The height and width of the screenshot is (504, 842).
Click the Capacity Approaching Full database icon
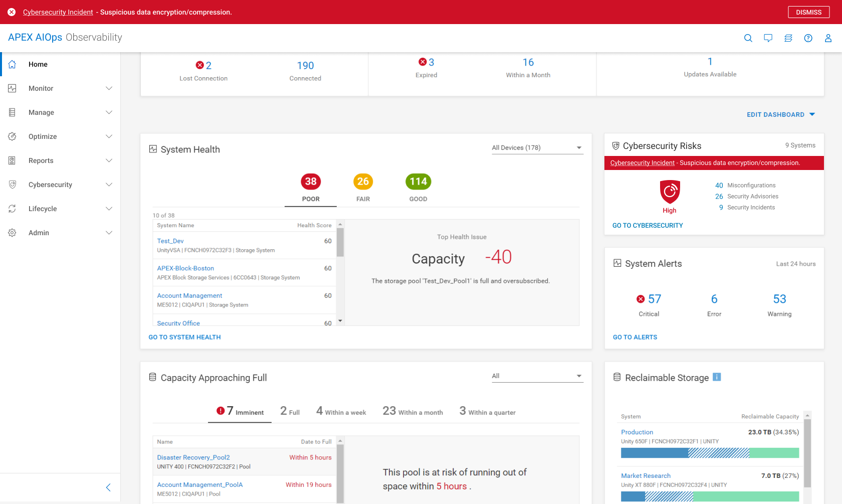[153, 377]
